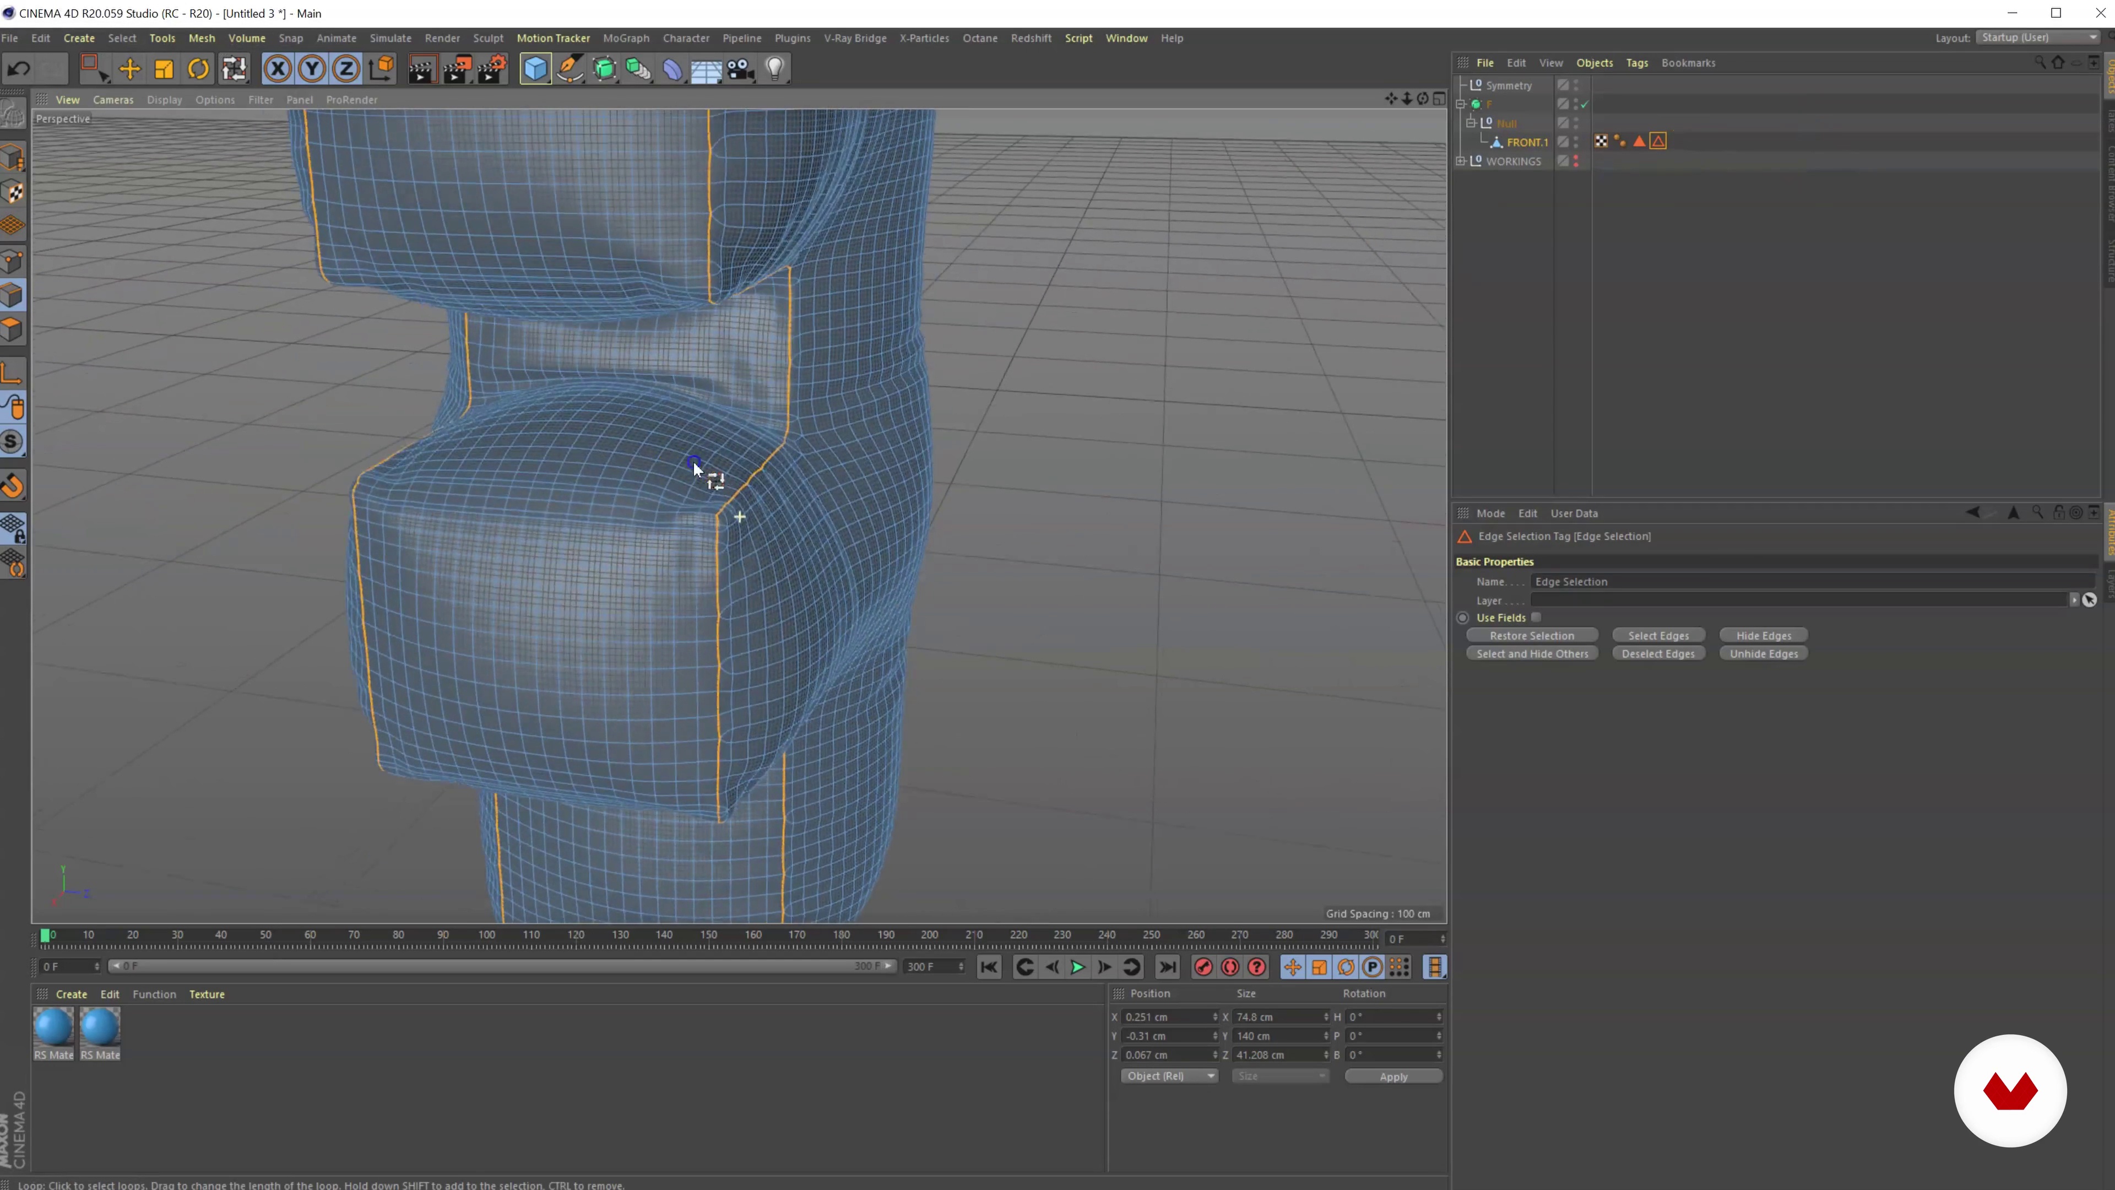Image resolution: width=2115 pixels, height=1190 pixels.
Task: Click the Play Forwards button
Action: pos(1077,967)
